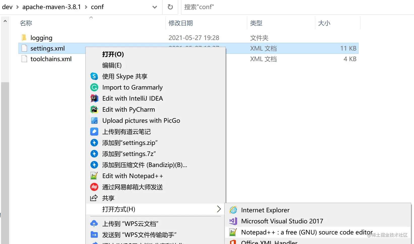Click the 4 KB size of toolchains.xml
The width and height of the screenshot is (414, 244).
(350, 59)
